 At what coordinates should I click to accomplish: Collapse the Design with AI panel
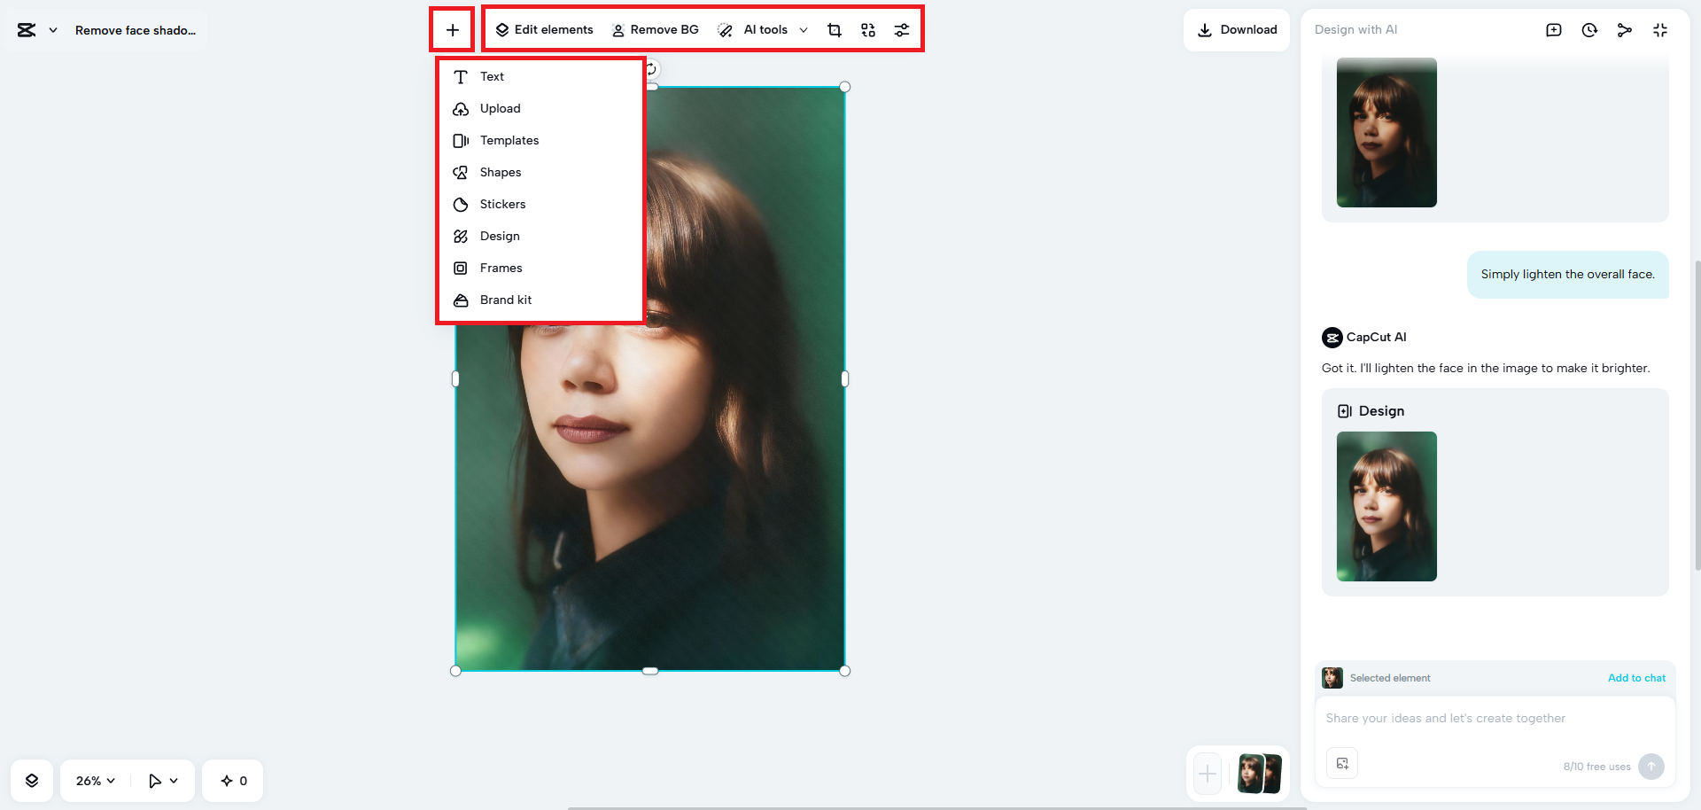(x=1660, y=29)
